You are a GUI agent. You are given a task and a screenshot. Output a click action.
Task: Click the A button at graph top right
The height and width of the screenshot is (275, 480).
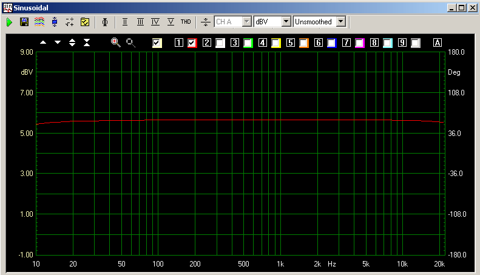pyautogui.click(x=438, y=43)
